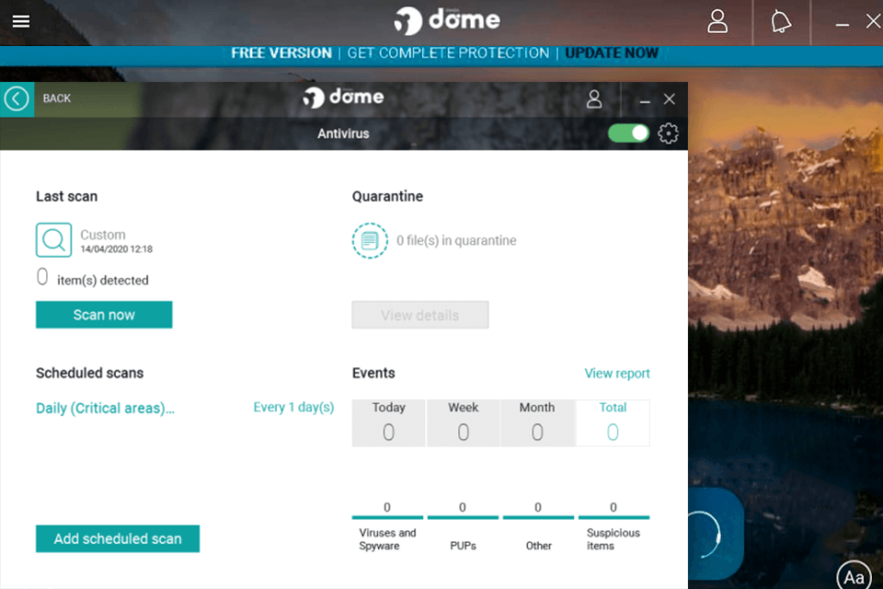The width and height of the screenshot is (883, 589).
Task: Click the Every 1 day(s) schedule
Action: coord(293,408)
